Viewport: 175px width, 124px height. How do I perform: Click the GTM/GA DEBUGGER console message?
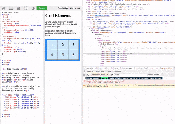click(x=124, y=78)
